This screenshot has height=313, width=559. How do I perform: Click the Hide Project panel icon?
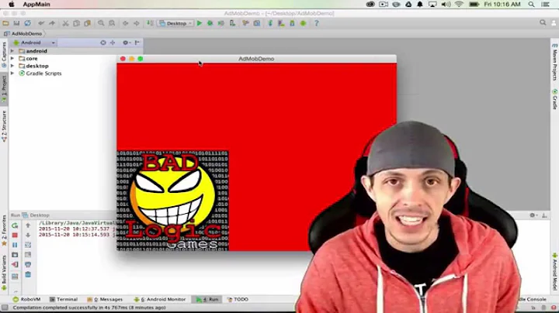pyautogui.click(x=137, y=43)
